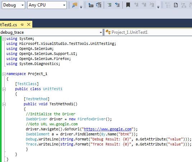Uncomment the selected lines icon

point(117,5)
